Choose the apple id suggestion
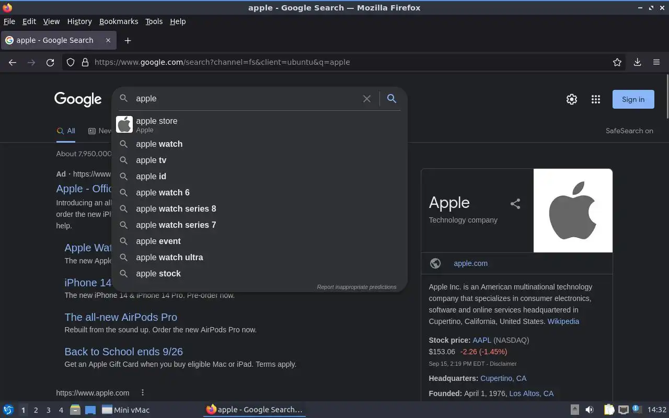 [x=259, y=176]
